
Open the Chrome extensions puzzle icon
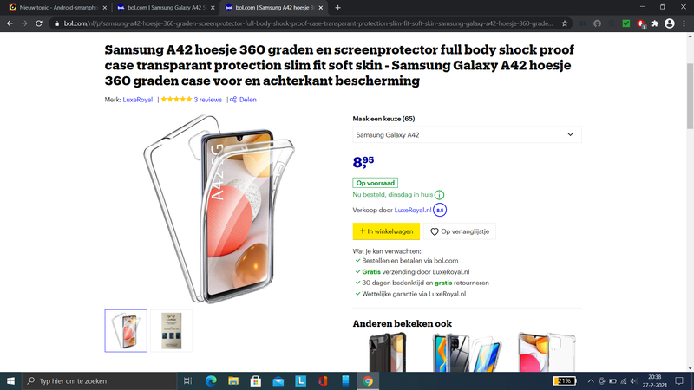(x=655, y=23)
